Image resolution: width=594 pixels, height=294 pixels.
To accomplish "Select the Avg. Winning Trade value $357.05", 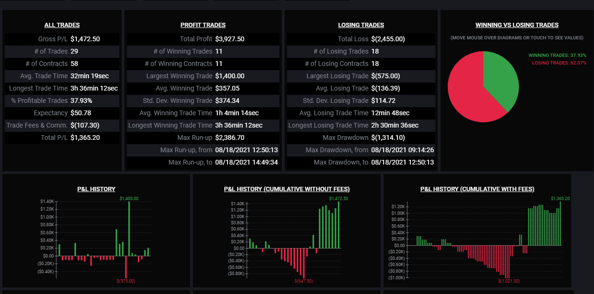I will point(227,88).
